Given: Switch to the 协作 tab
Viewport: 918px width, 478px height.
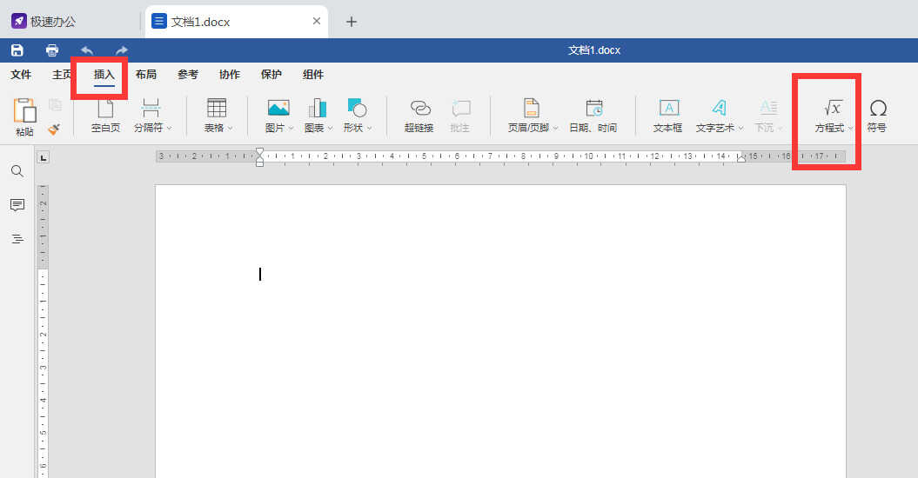Looking at the screenshot, I should pyautogui.click(x=230, y=75).
